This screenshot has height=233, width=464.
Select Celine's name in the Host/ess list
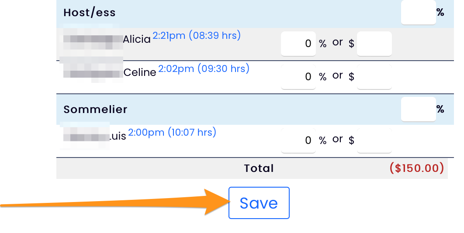pos(140,72)
